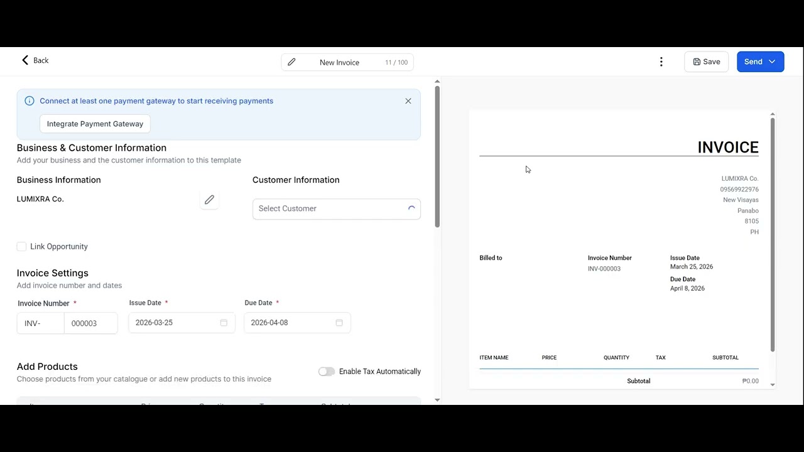Open the Issue Date calendar icon
Viewport: 804px width, 452px height.
[224, 323]
